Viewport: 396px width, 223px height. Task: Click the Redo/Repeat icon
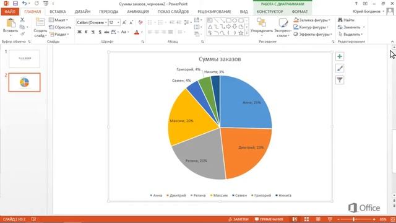pos(37,4)
